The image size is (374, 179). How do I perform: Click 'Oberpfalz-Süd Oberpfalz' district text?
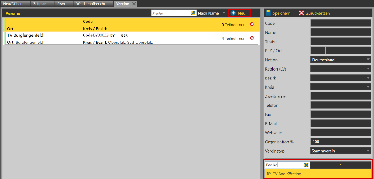(x=130, y=42)
